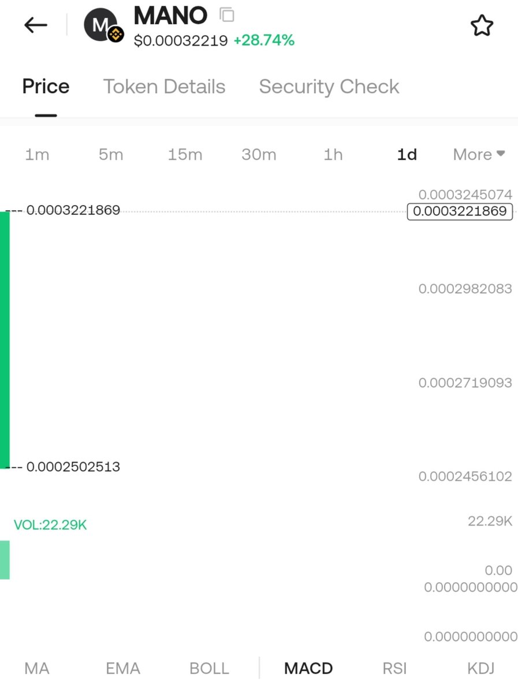
Task: Select the KDJ indicator
Action: [x=480, y=669]
